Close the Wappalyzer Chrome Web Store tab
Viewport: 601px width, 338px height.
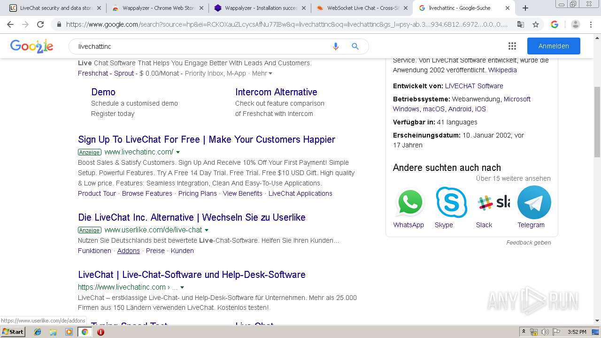click(x=201, y=8)
